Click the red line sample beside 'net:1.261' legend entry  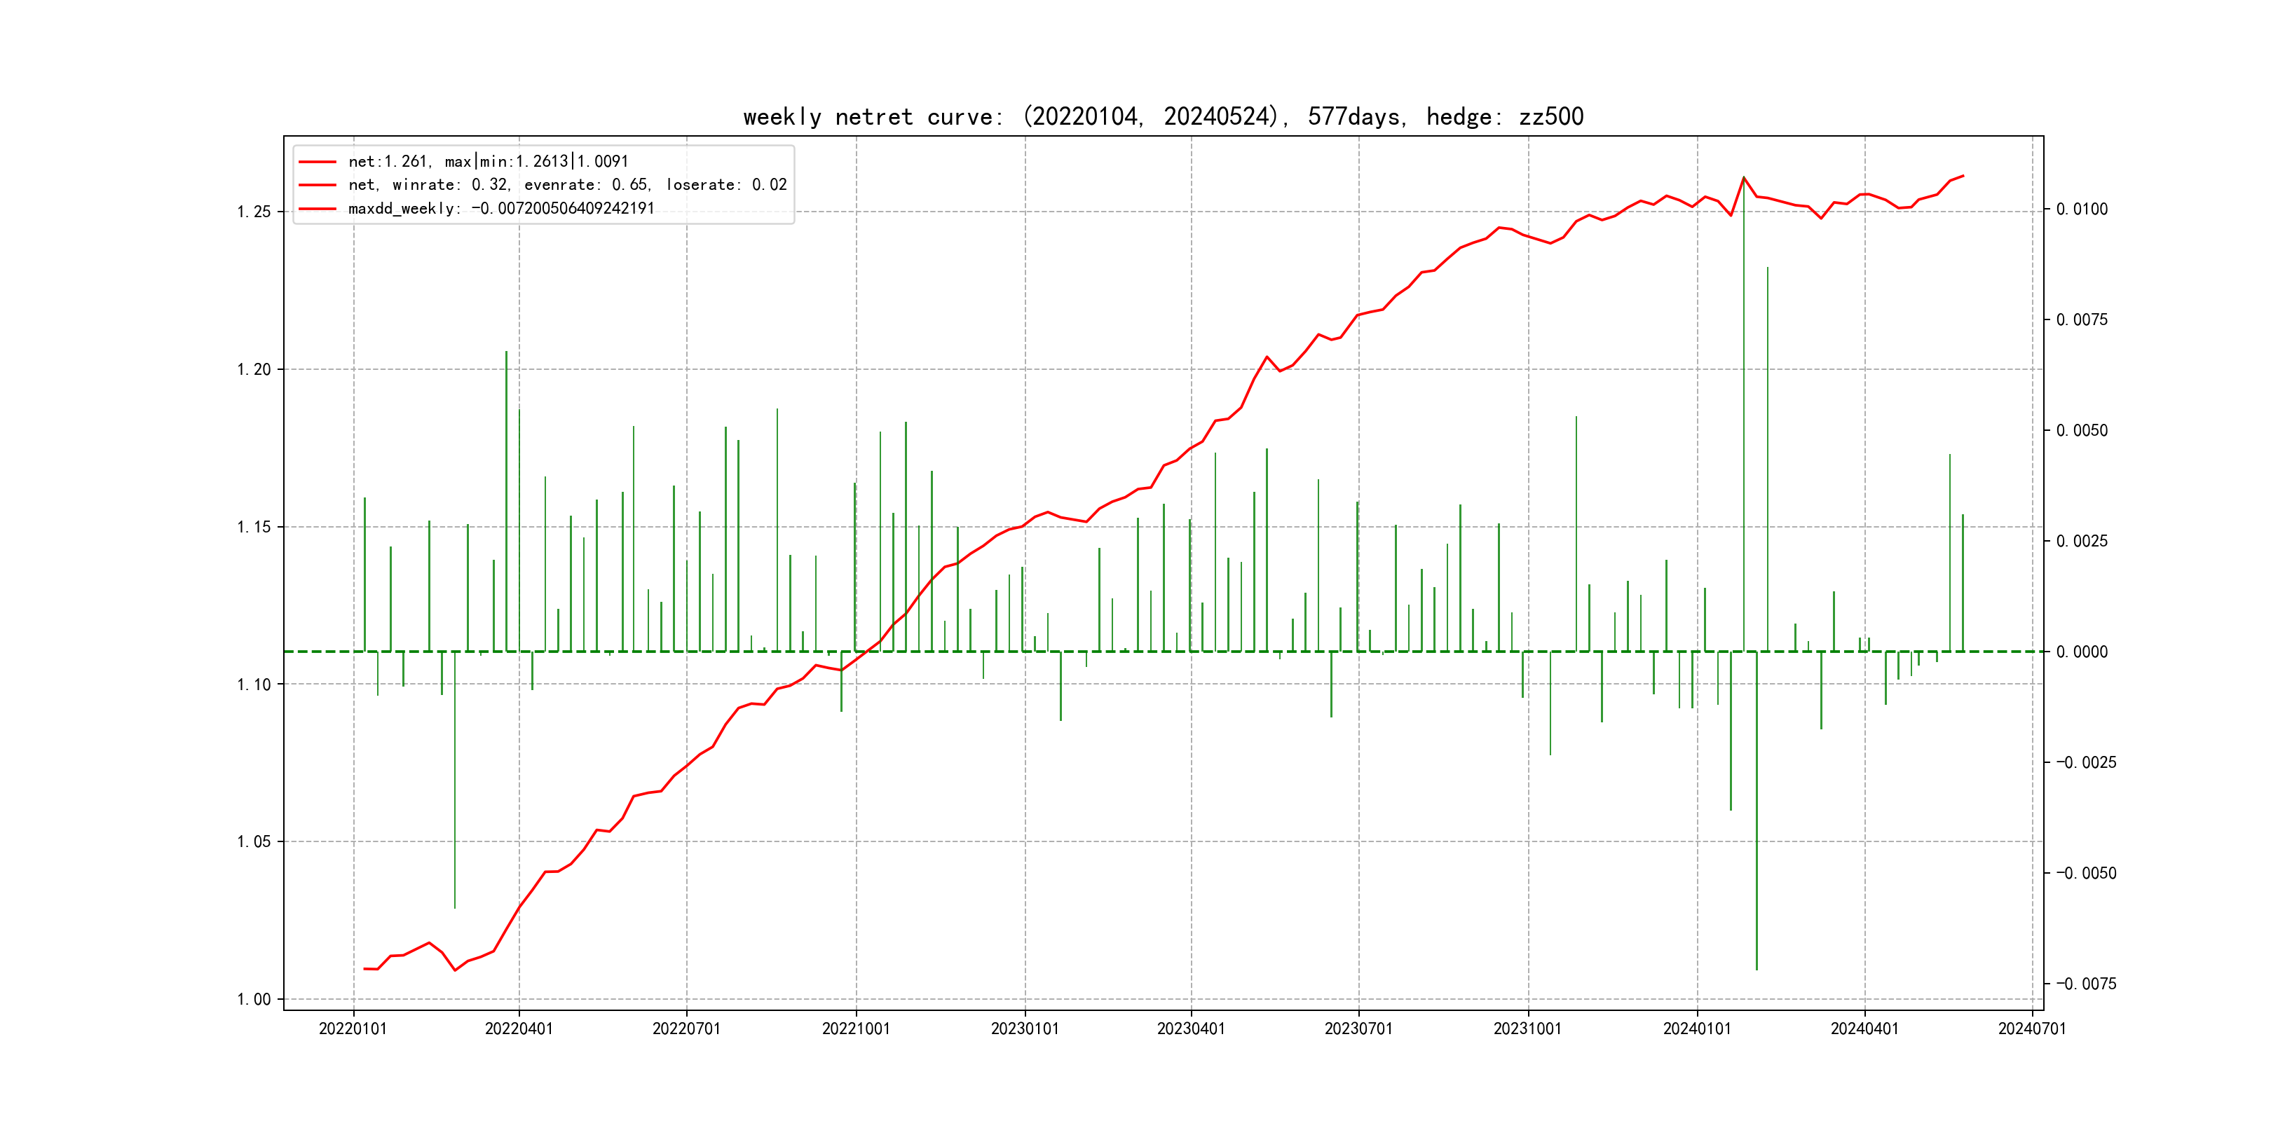318,162
